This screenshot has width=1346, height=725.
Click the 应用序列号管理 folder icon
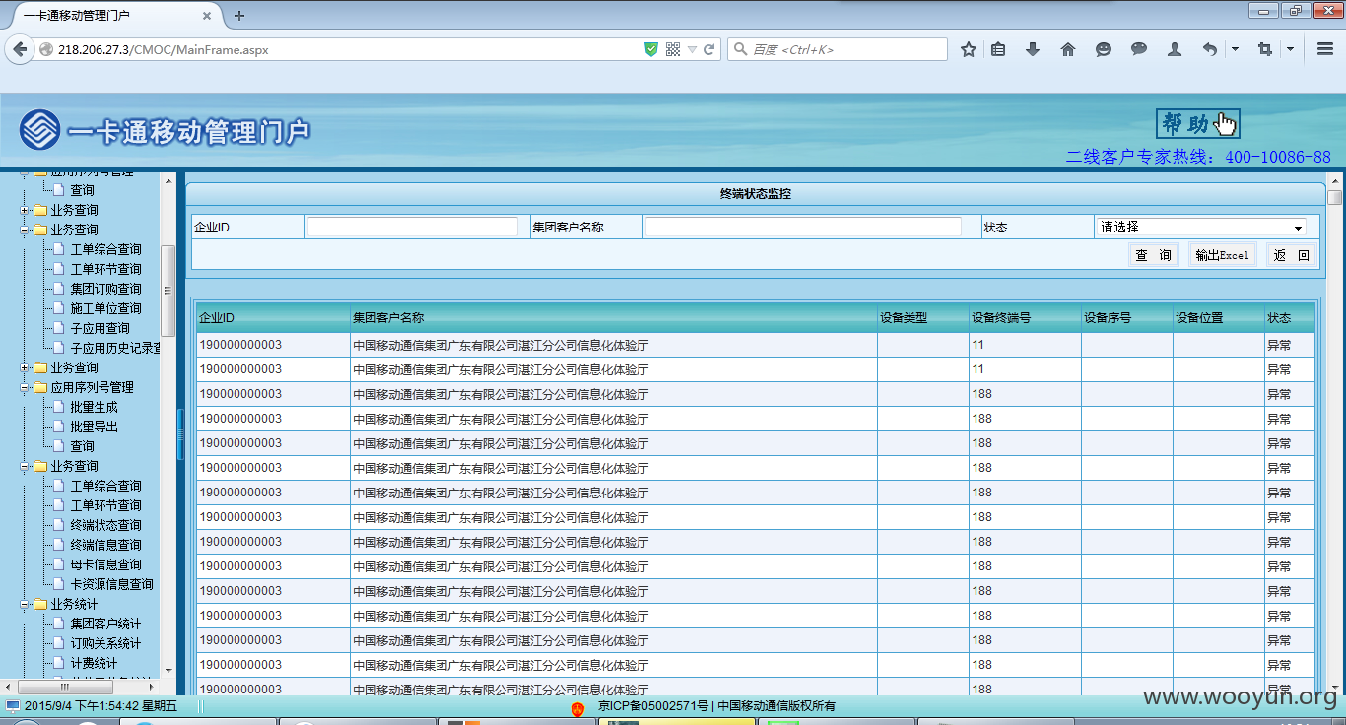point(39,387)
